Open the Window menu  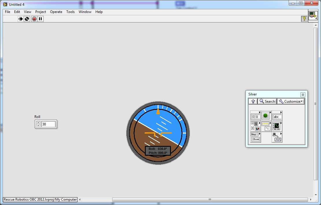pos(85,12)
